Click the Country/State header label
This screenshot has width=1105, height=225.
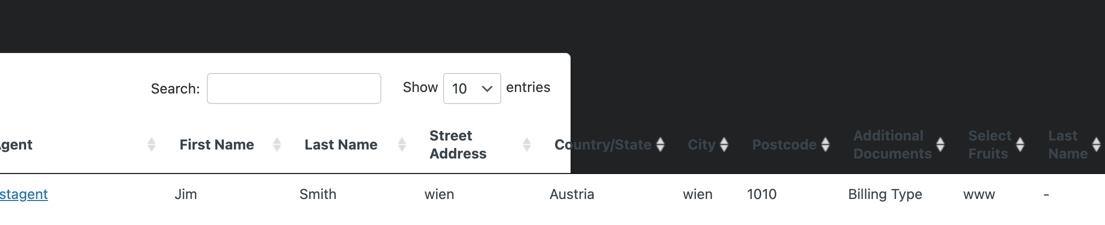(603, 144)
